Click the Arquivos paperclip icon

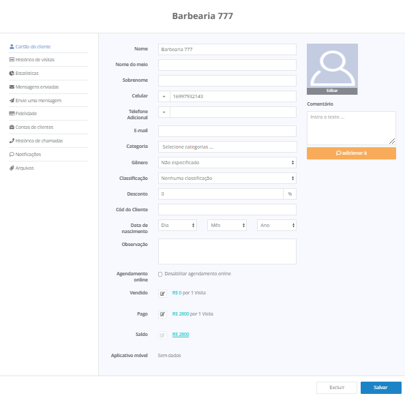12,168
